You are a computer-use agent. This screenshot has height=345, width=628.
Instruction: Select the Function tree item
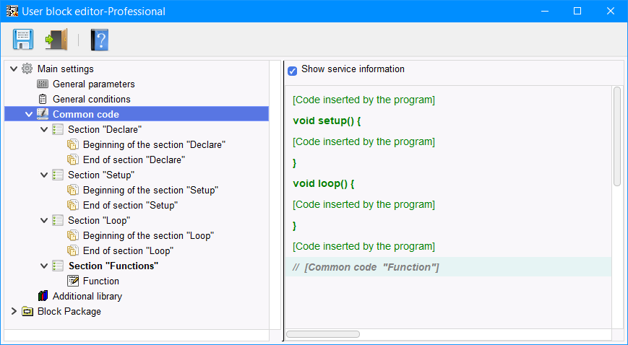tap(100, 281)
